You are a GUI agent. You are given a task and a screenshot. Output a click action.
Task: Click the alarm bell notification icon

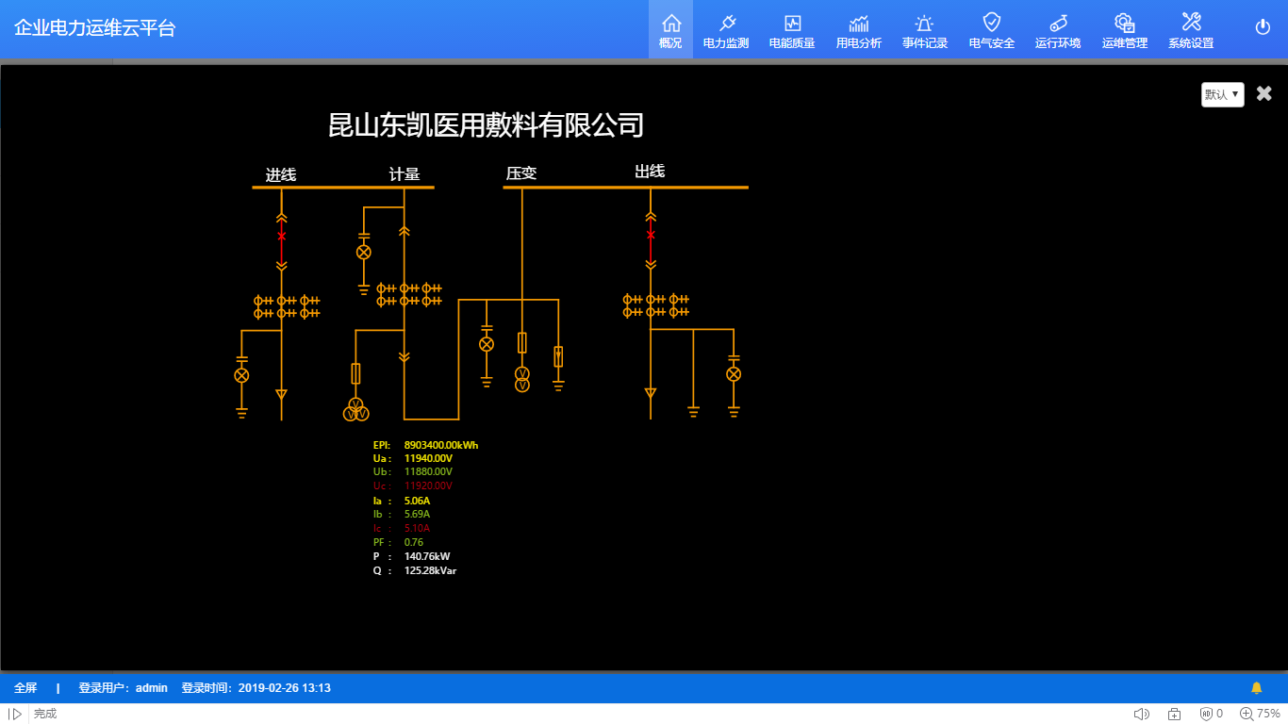click(1257, 688)
